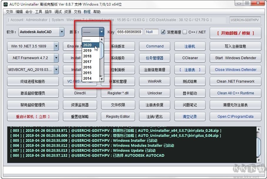This screenshot has width=267, height=179.
Task: Click Close Windows Defender
Action: click(235, 69)
